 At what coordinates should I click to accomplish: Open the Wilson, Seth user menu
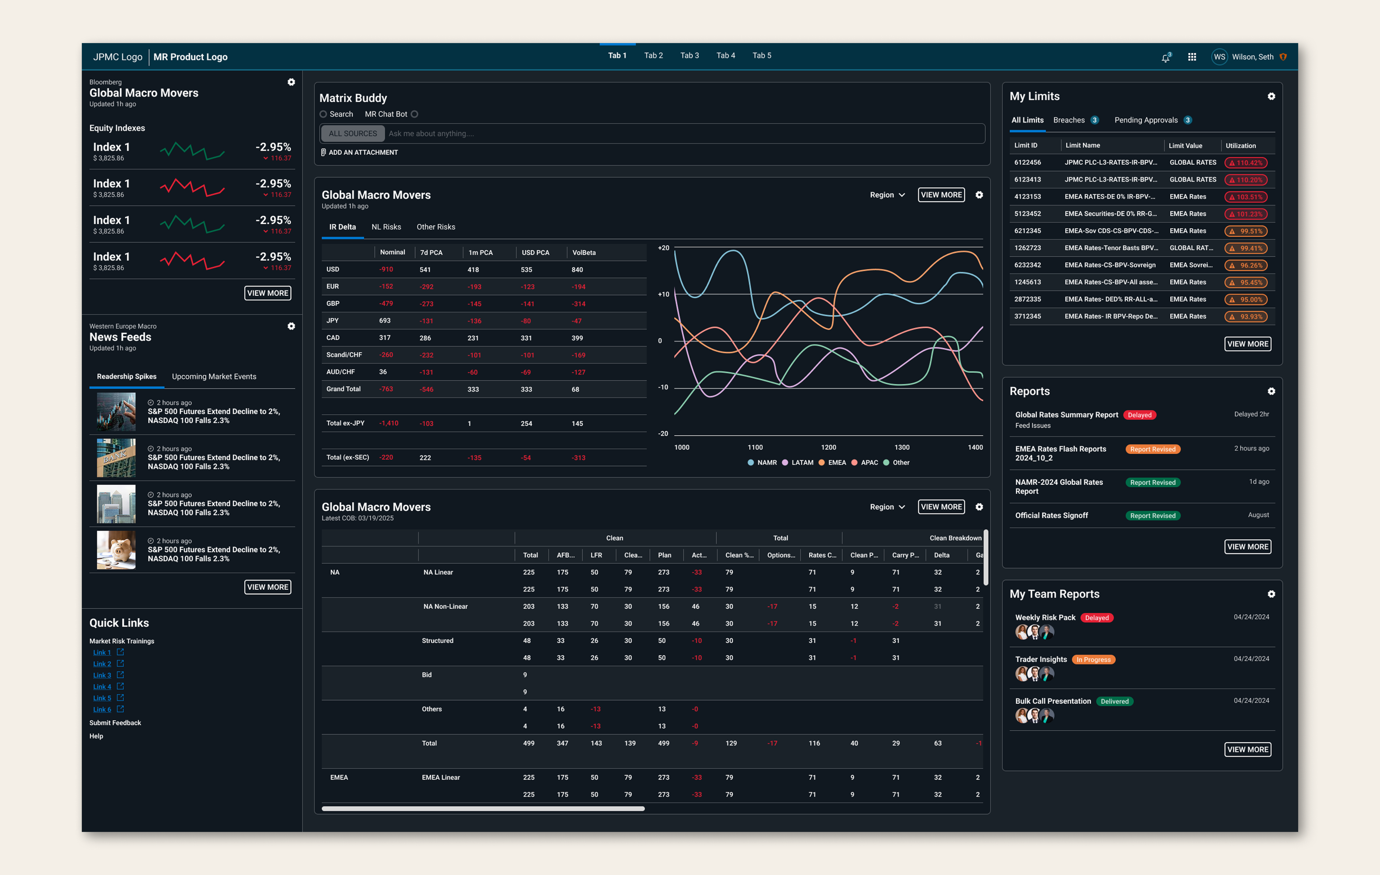click(x=1252, y=57)
